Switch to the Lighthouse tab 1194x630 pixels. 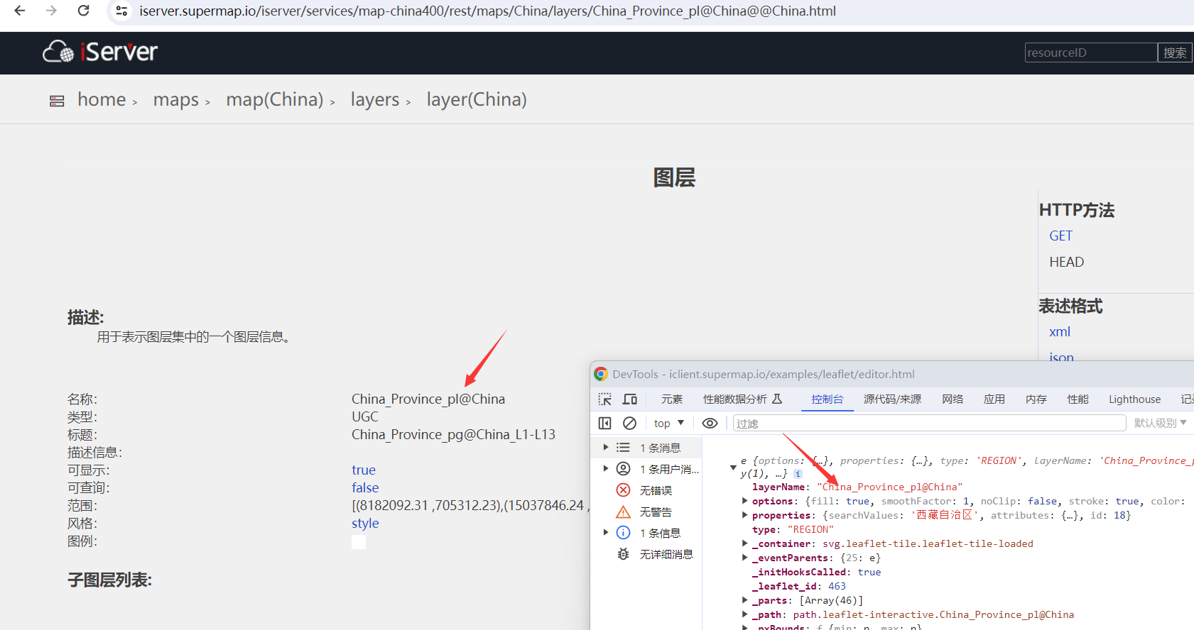1135,399
